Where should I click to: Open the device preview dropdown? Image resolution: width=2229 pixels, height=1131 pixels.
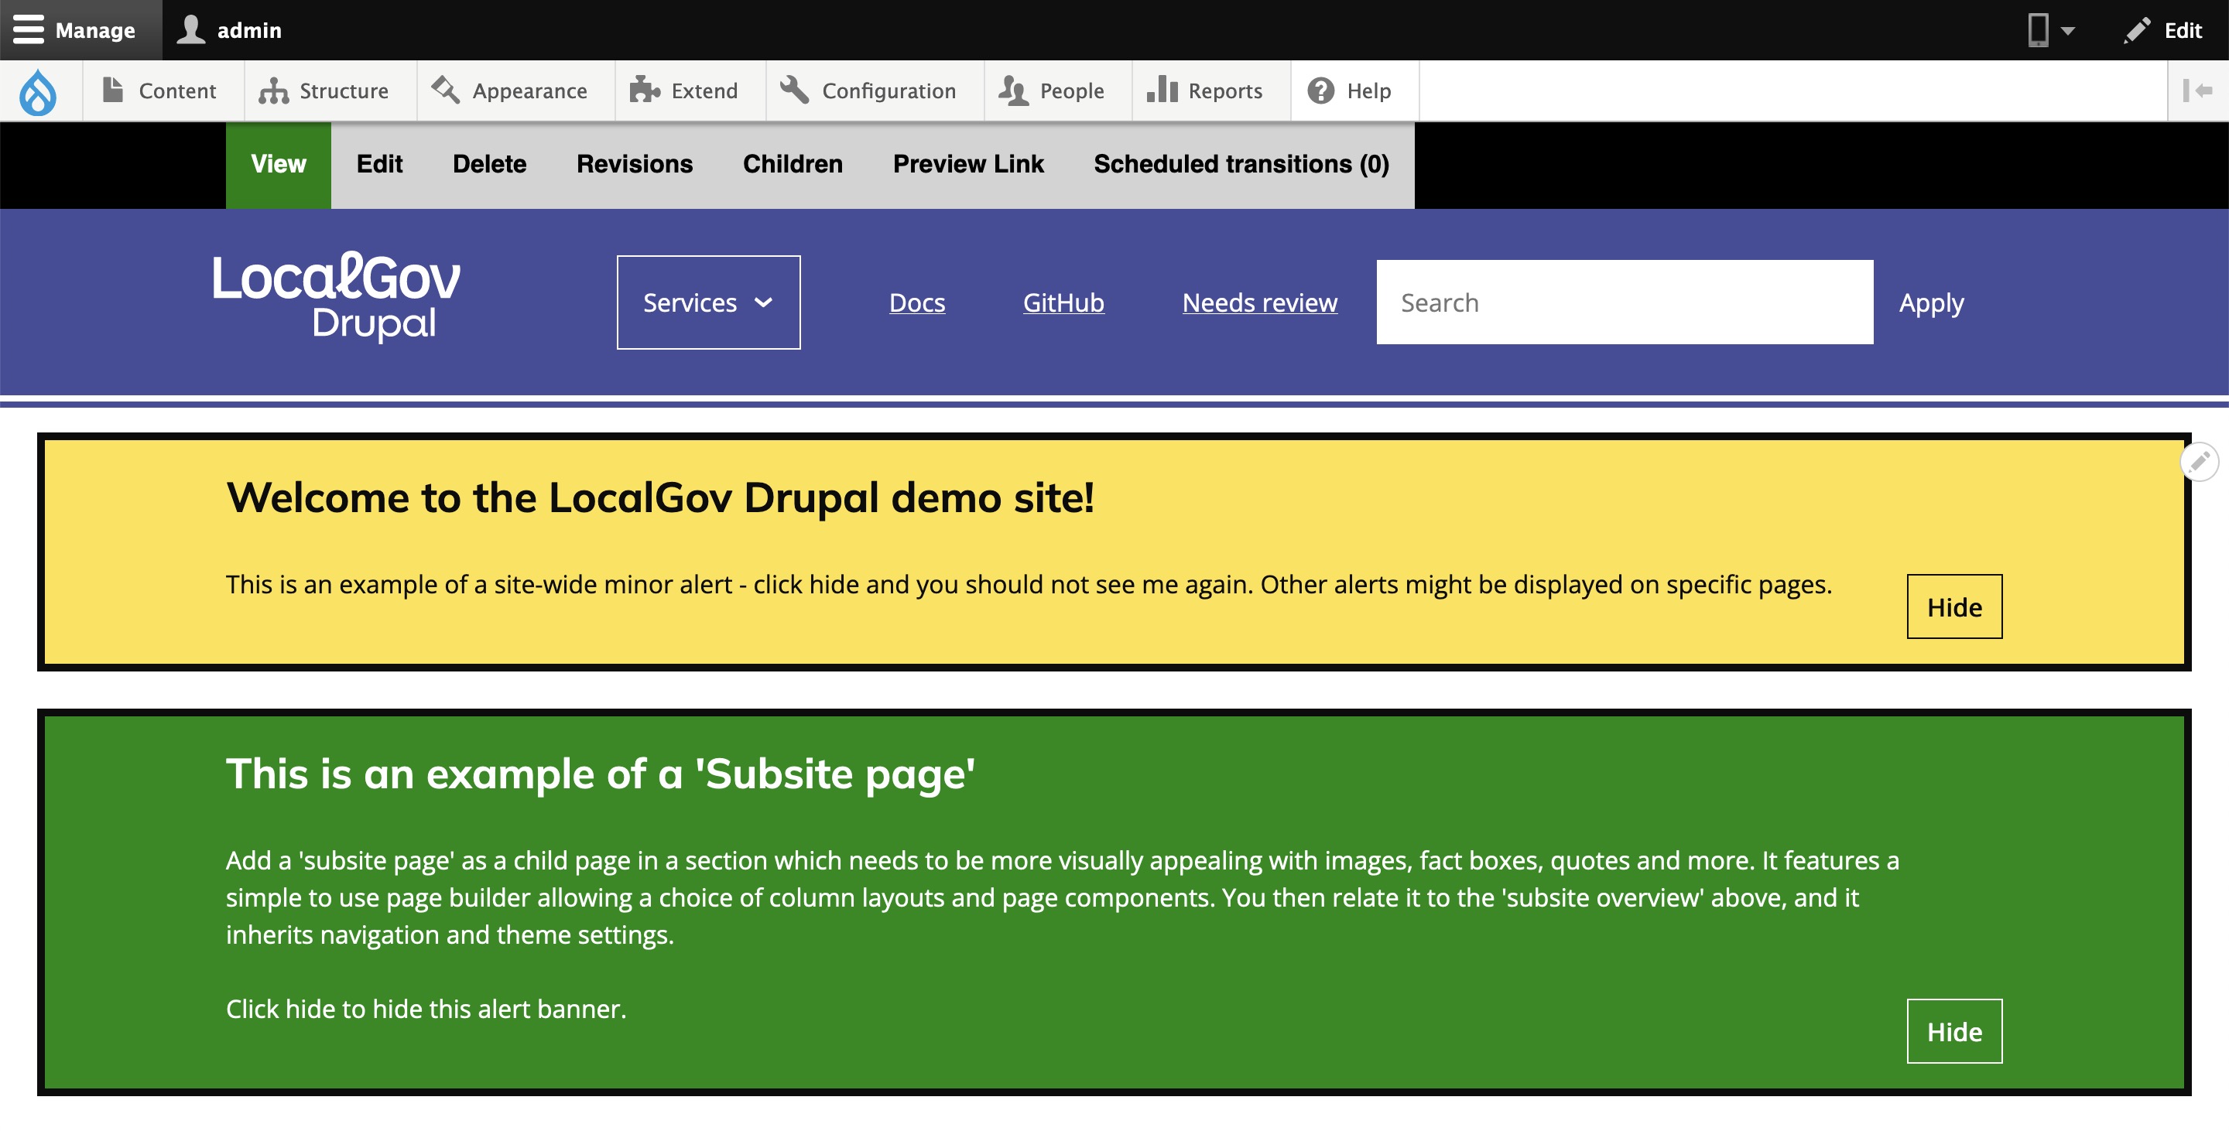click(2051, 30)
